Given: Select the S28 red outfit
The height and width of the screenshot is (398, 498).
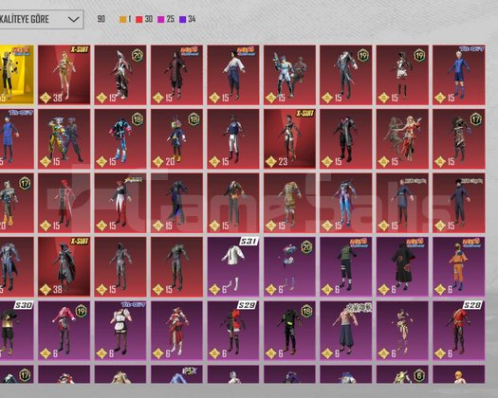Looking at the screenshot, I should [x=459, y=331].
